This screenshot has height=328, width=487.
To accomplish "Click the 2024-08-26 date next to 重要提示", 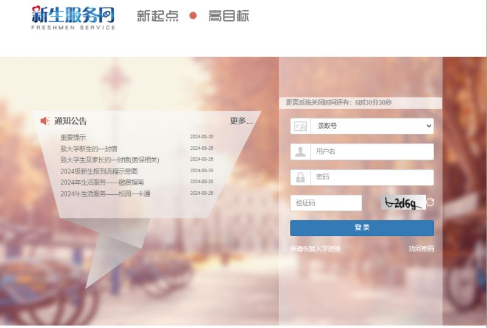I will pos(201,137).
